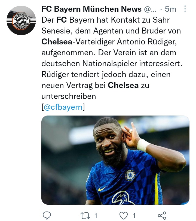Image resolution: width=196 pixels, height=221 pixels.
Task: Open the FC Bayern München profile avatar
Action: pos(21,20)
